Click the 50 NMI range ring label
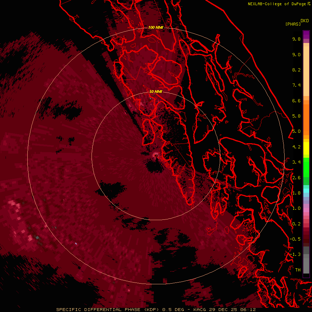The width and height of the screenshot is (312, 312). (x=156, y=92)
